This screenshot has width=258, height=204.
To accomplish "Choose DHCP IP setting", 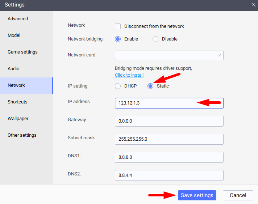I will [x=118, y=86].
